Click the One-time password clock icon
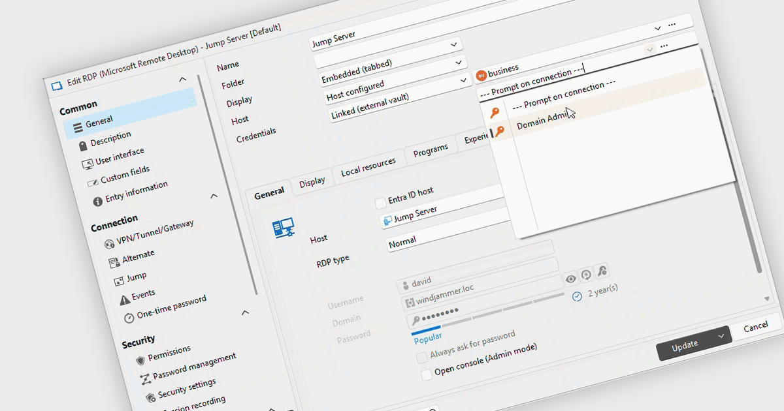Viewport: 784px width, 411px height. [x=129, y=318]
